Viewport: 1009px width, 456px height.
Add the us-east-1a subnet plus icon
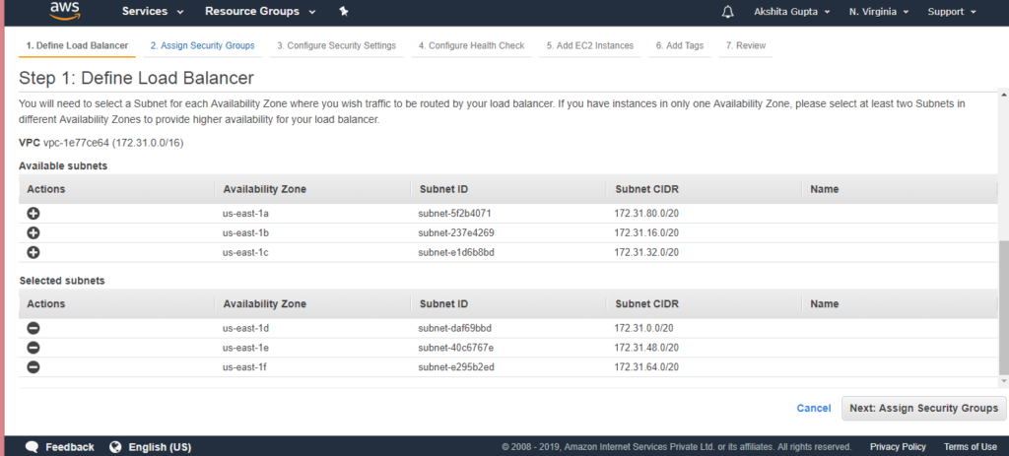(34, 214)
